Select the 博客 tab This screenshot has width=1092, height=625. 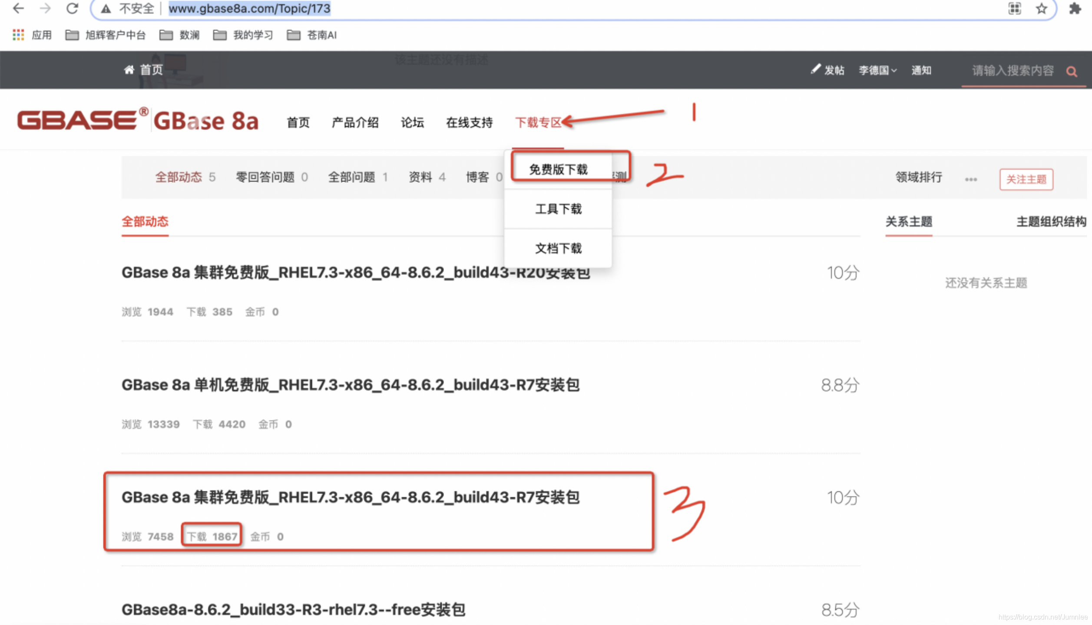point(478,177)
